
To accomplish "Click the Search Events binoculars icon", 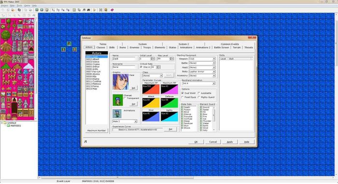I will 88,10.
